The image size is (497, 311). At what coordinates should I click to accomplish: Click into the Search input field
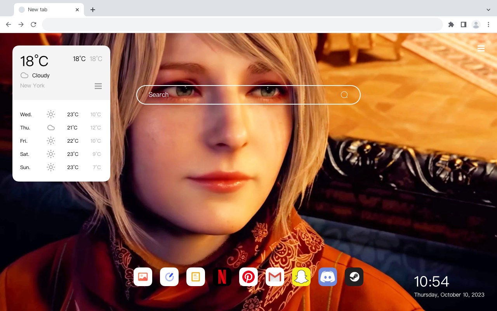click(x=248, y=95)
